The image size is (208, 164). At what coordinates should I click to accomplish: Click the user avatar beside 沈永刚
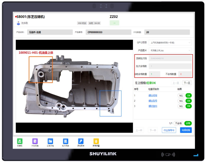[18, 23]
